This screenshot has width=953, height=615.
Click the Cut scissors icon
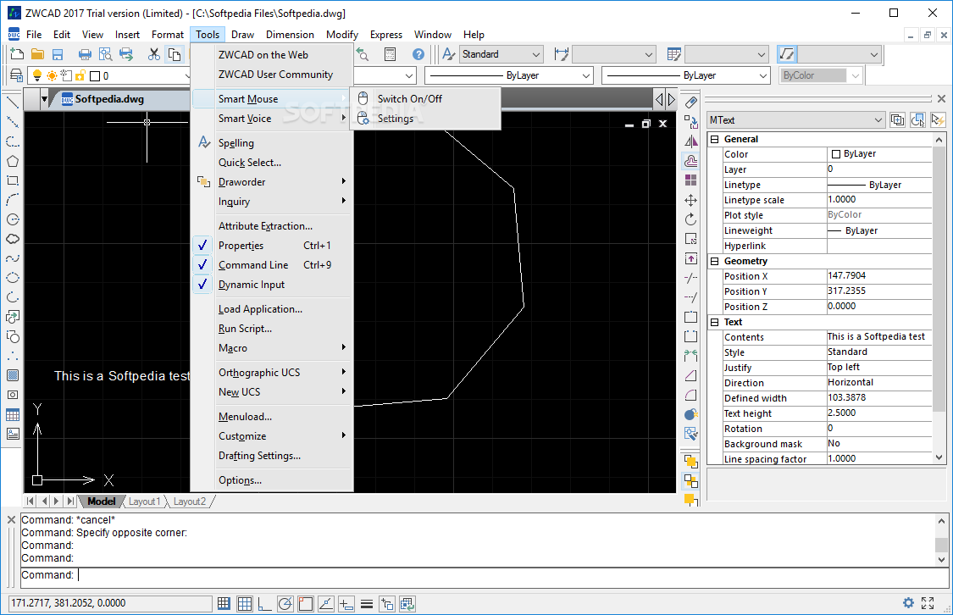[154, 54]
